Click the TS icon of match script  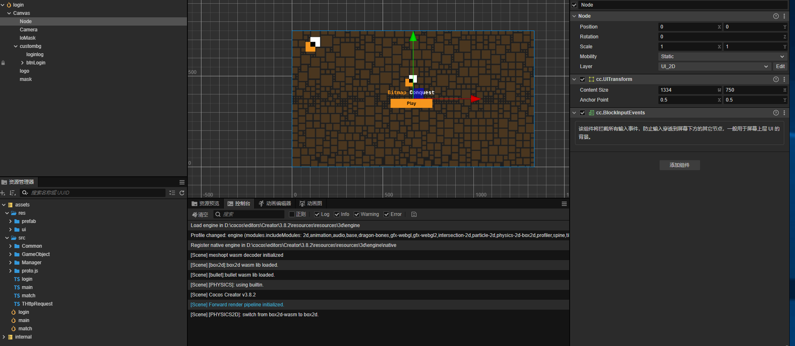tap(17, 296)
